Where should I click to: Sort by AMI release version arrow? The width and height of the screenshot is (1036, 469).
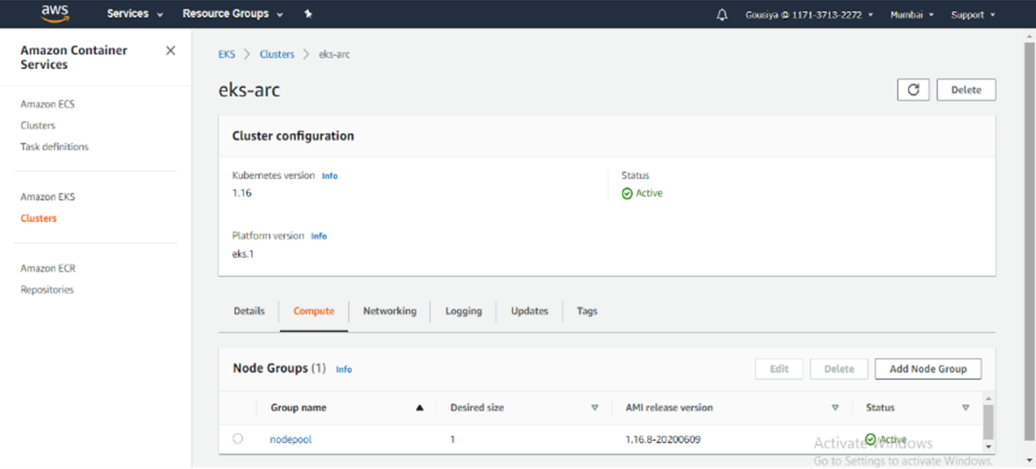click(835, 407)
